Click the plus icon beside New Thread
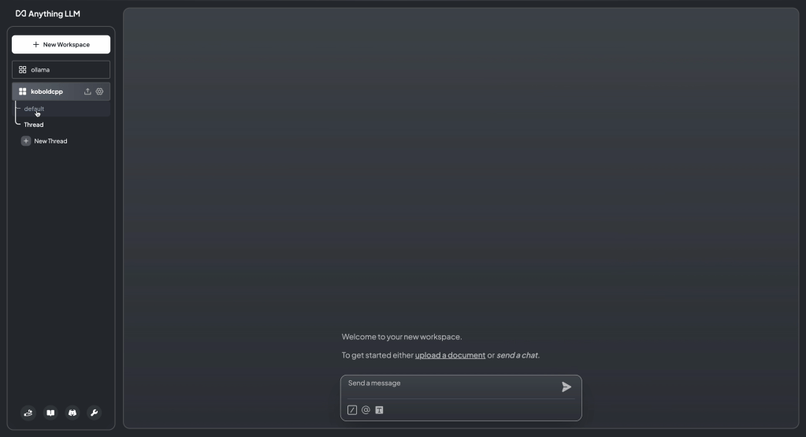806x437 pixels. [26, 141]
